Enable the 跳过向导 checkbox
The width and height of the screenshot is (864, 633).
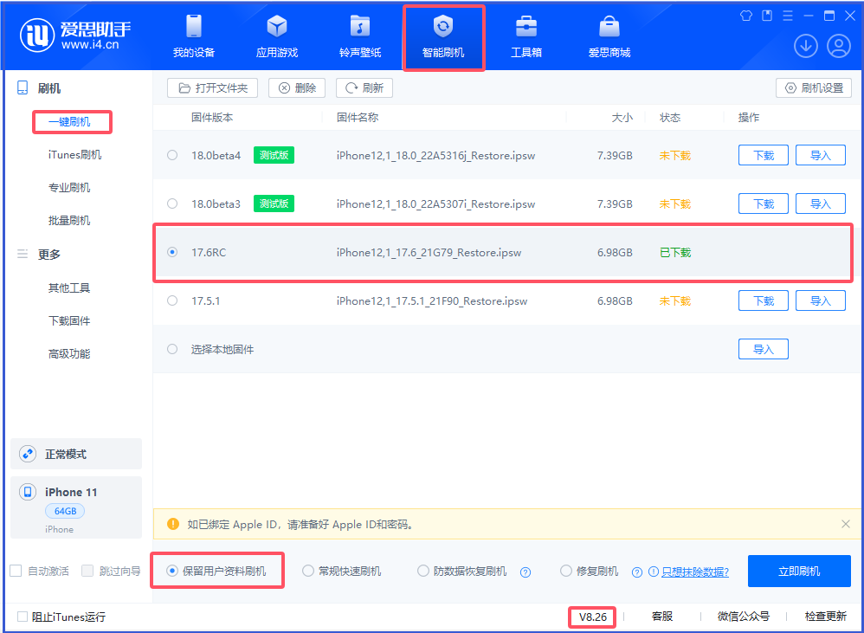pos(87,571)
